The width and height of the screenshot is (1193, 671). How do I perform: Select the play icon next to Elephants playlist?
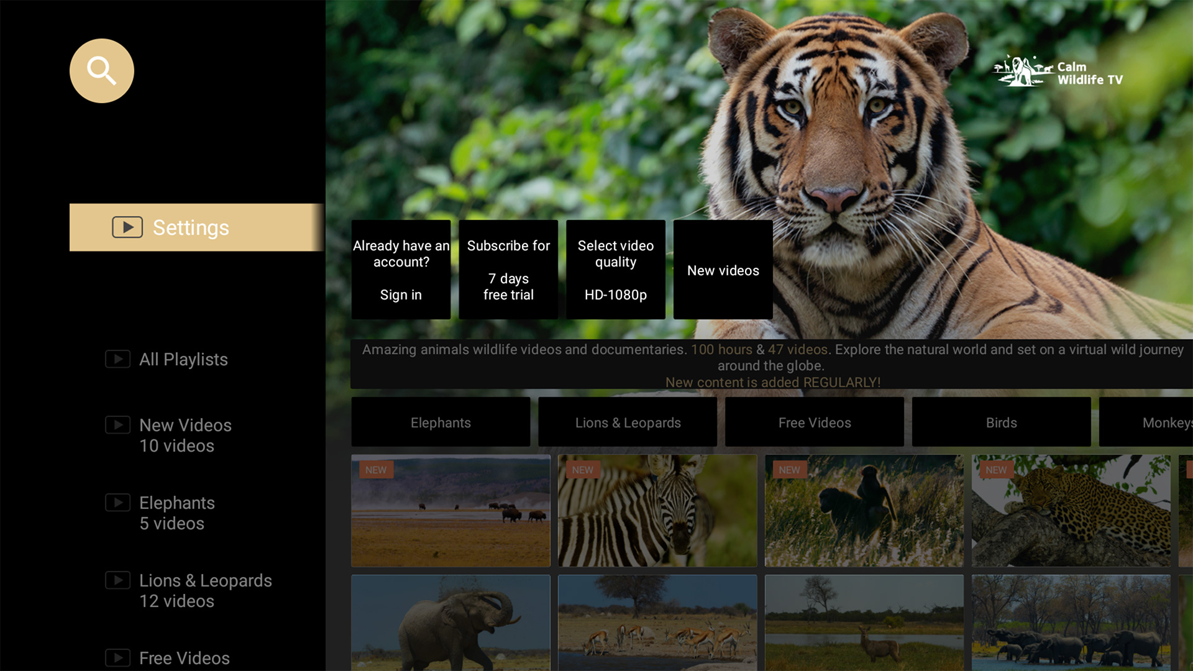pos(117,503)
